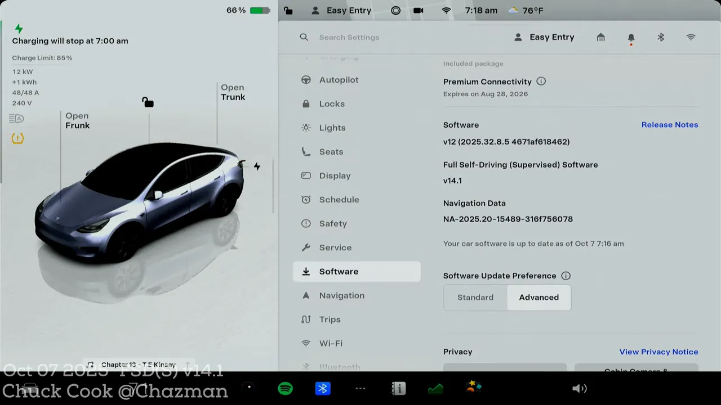Viewport: 721px width, 405px height.
Task: Click the HomeLink garage icon
Action: click(x=600, y=38)
